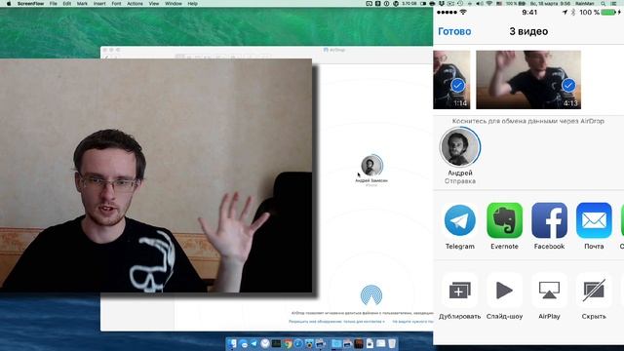Open Notification Center in menu bar
The height and width of the screenshot is (351, 624).
(614, 3)
